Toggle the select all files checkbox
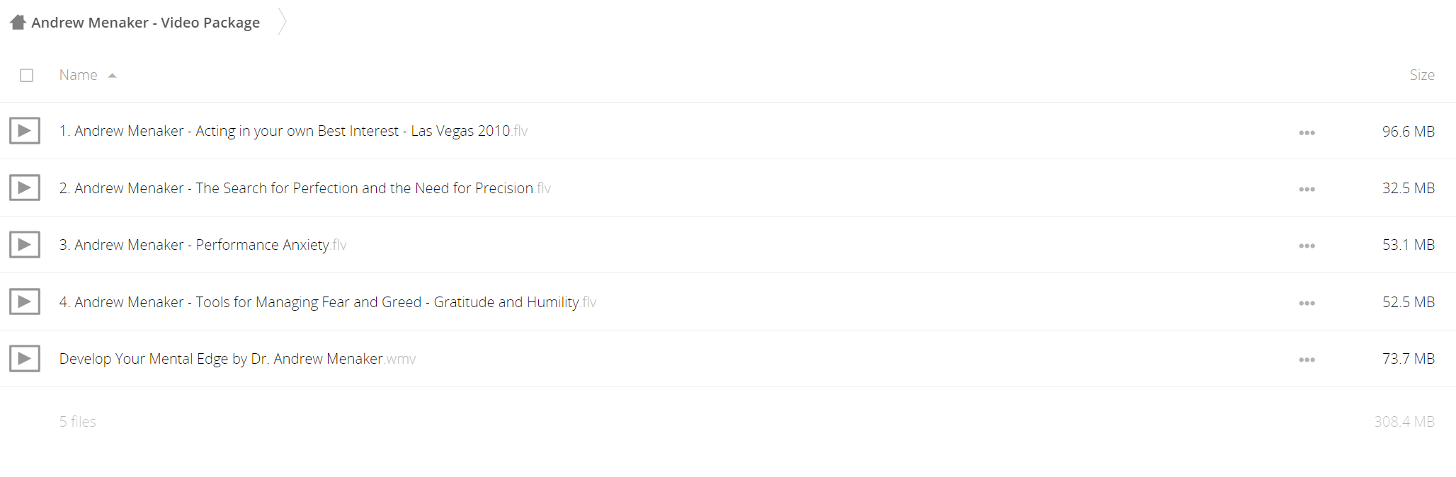Viewport: 1456px width, 477px height. point(27,76)
